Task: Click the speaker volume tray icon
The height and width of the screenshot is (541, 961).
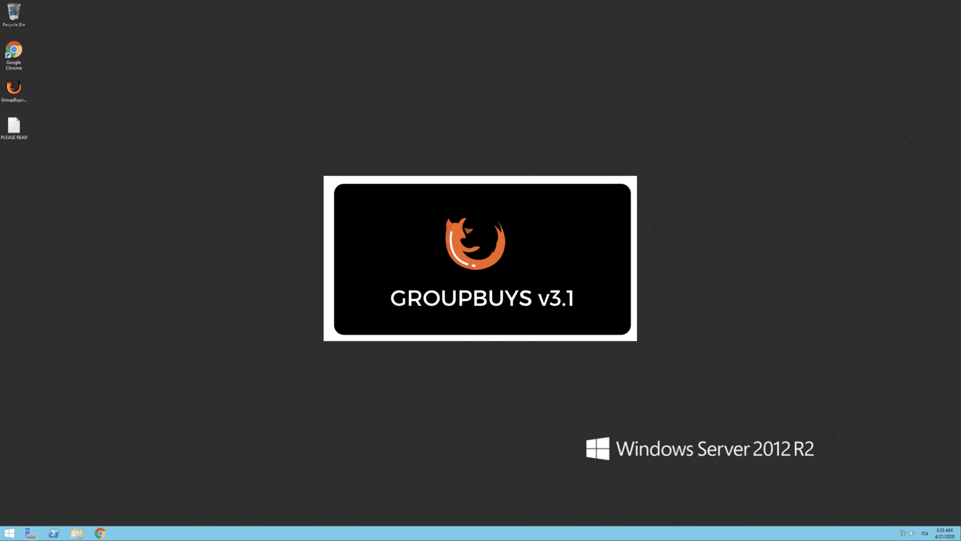Action: pyautogui.click(x=912, y=533)
